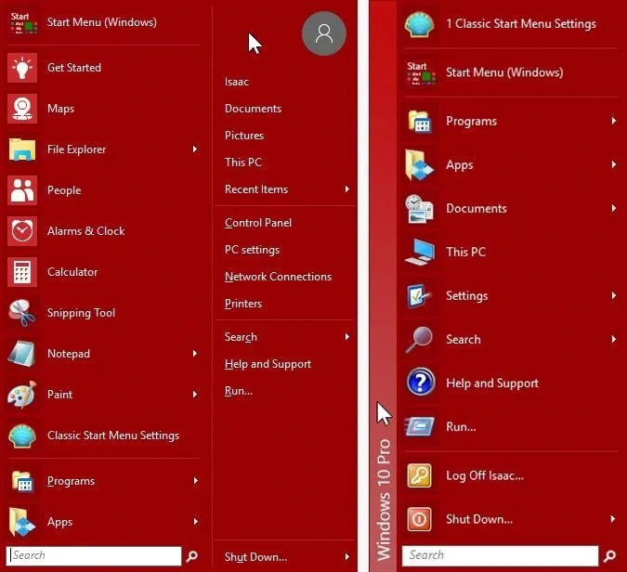Expand the Recent Items submenu arrow

tap(347, 189)
